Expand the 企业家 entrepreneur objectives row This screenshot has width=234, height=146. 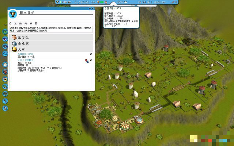click(51, 43)
